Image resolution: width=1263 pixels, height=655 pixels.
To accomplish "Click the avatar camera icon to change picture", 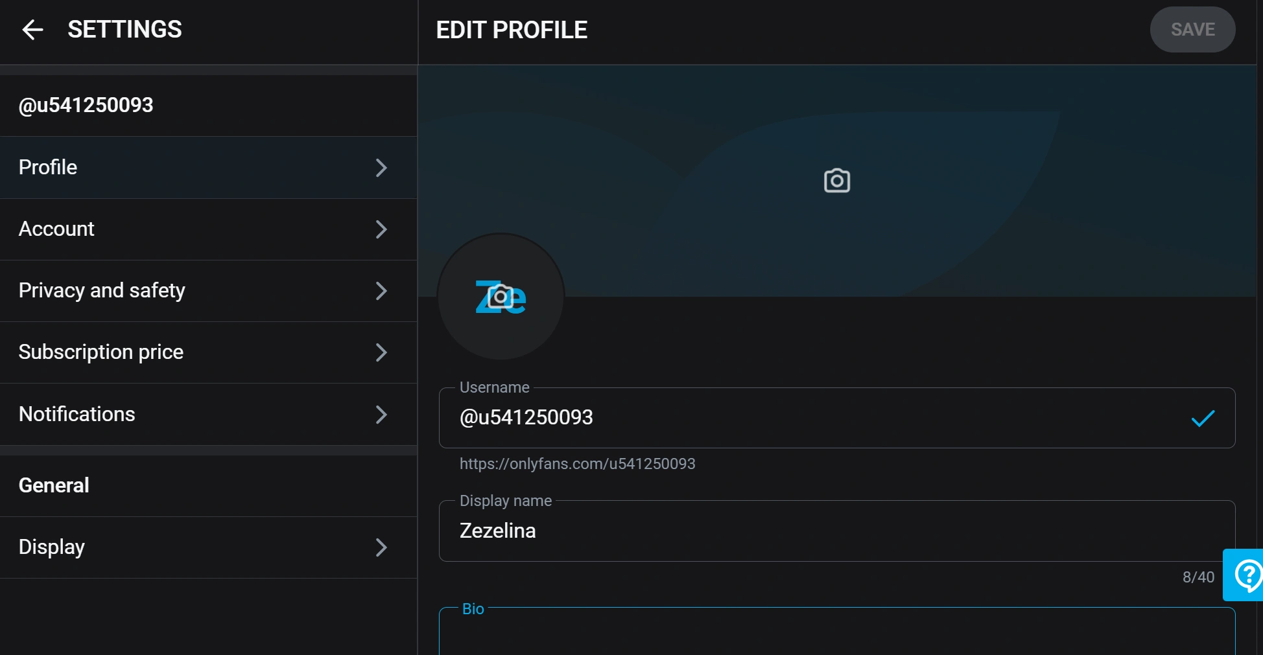I will point(499,297).
